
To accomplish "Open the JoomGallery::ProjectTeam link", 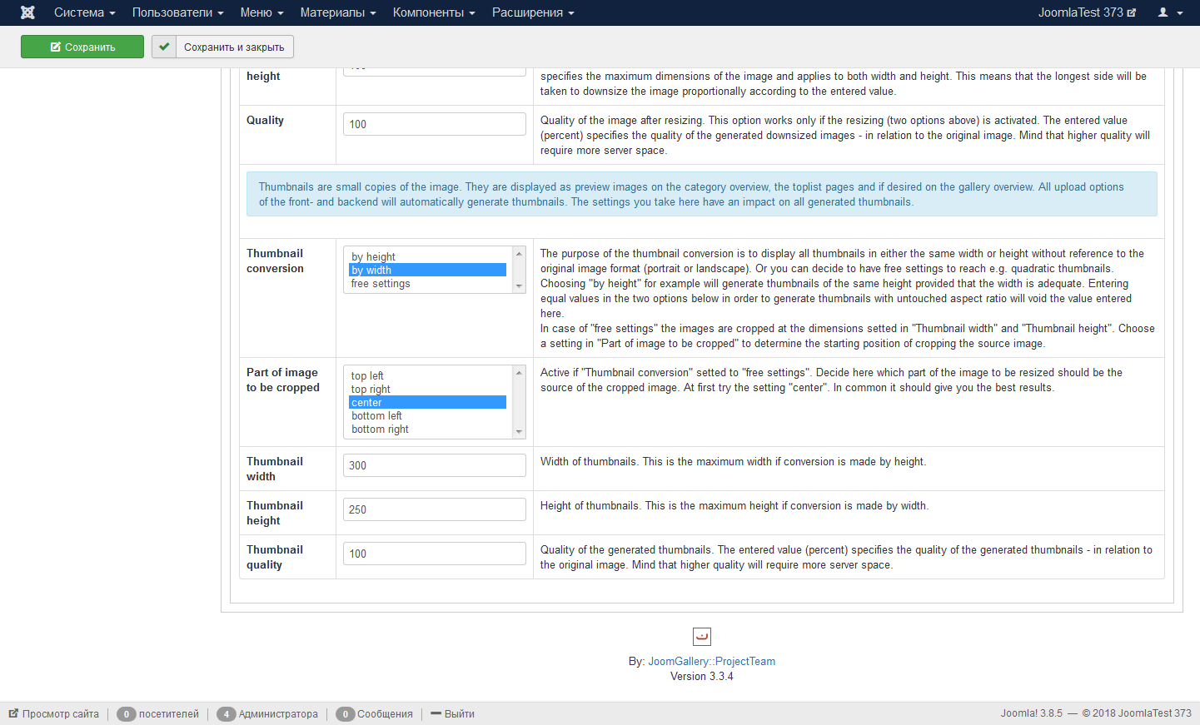I will pos(712,662).
